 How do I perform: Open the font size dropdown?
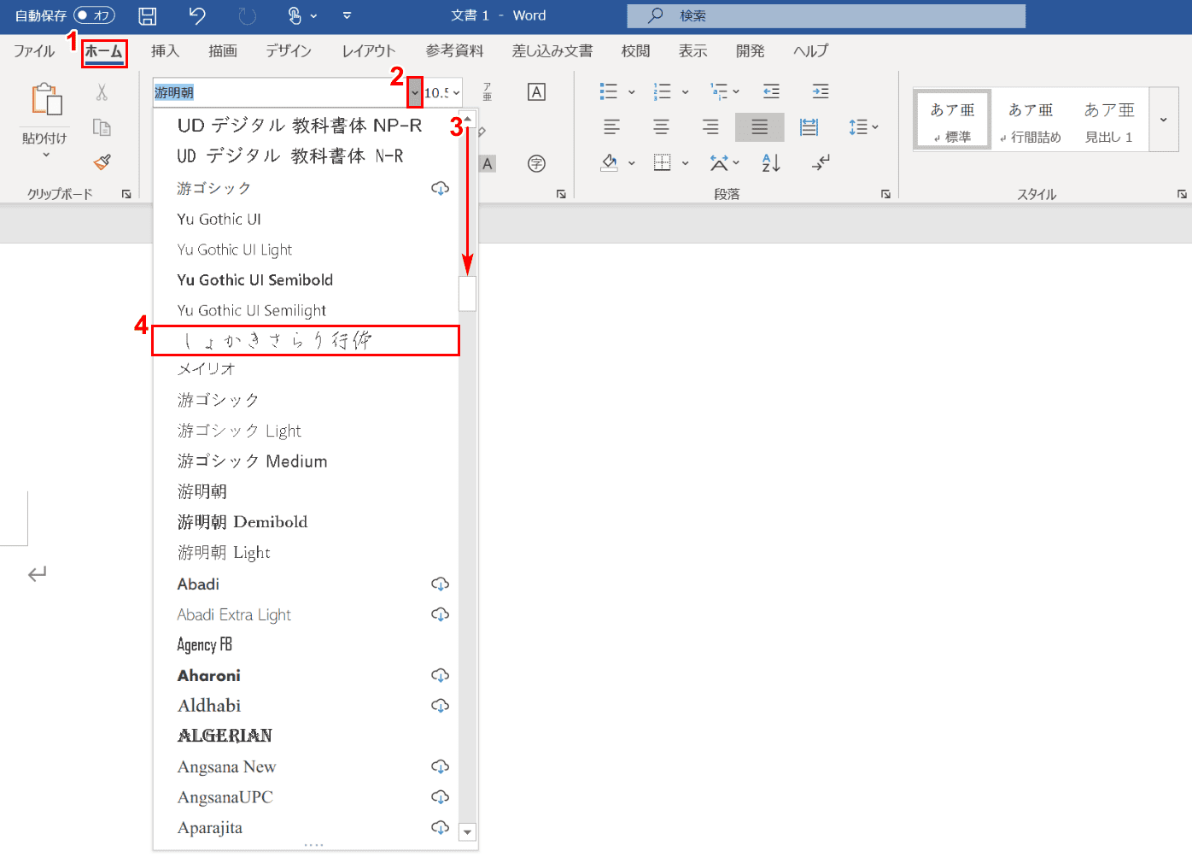pos(457,92)
